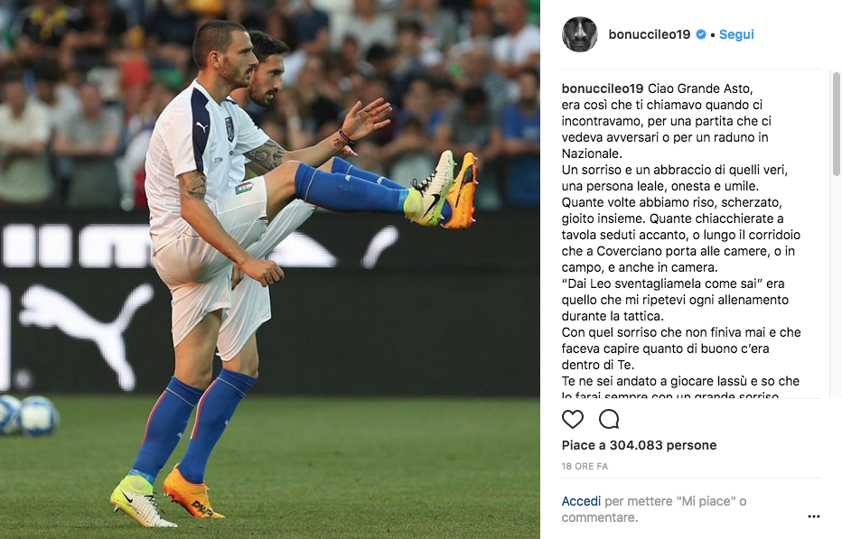Click the footballs on the grass
Image resolution: width=842 pixels, height=539 pixels.
click(x=27, y=415)
